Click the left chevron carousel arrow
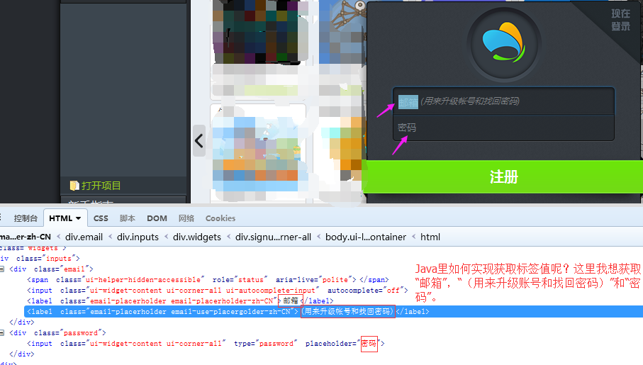Image resolution: width=643 pixels, height=365 pixels. click(199, 140)
